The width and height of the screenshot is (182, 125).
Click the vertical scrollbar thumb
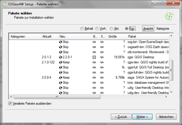point(171,70)
